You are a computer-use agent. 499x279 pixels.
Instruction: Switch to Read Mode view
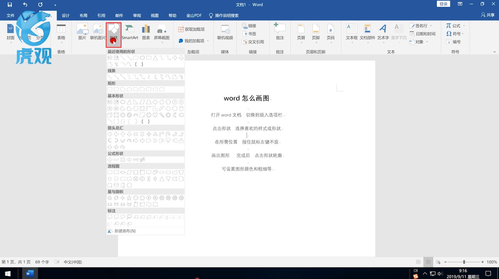pyautogui.click(x=418, y=262)
